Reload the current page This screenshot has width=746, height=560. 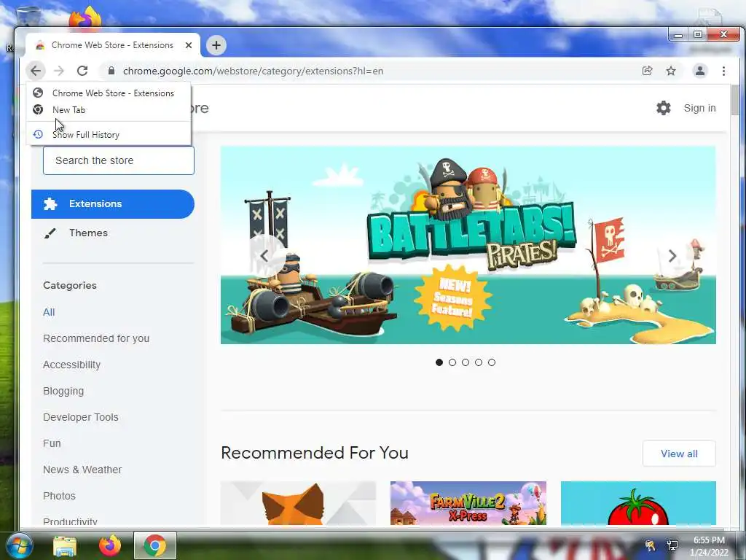point(82,71)
